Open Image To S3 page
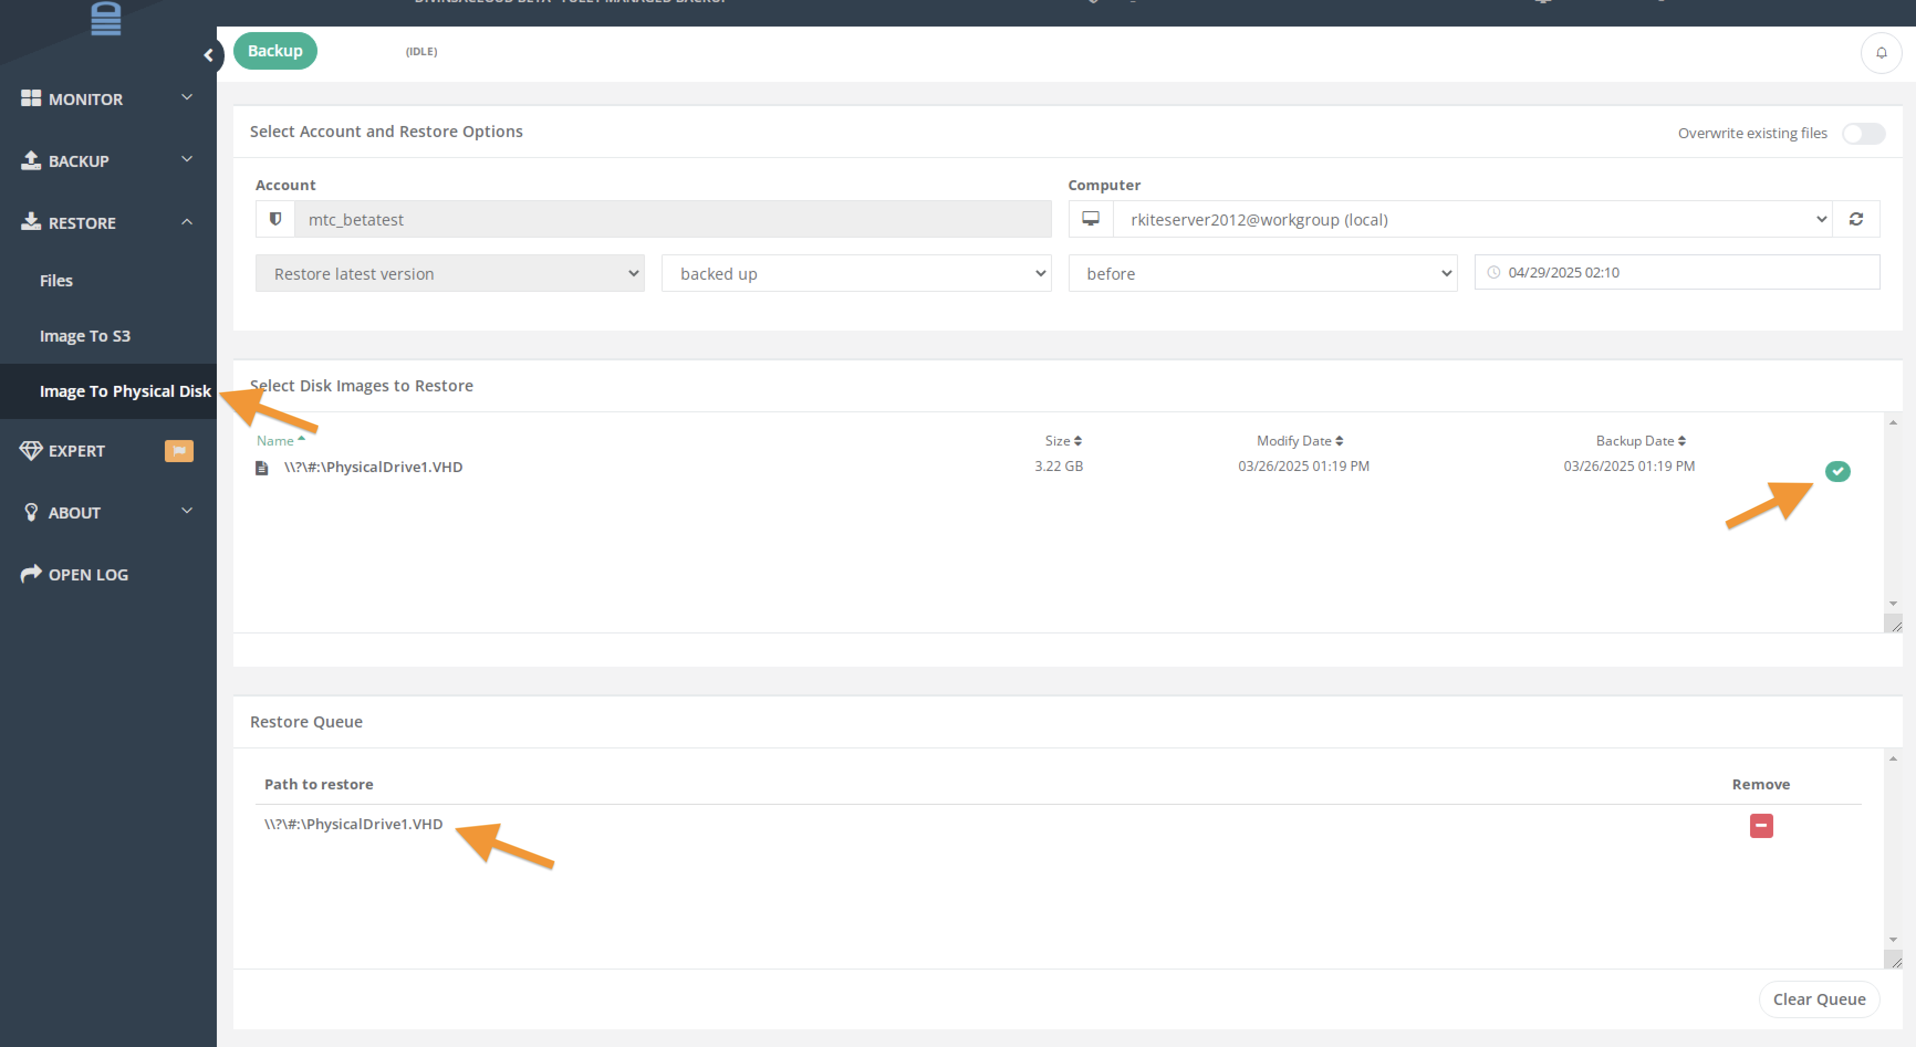This screenshot has width=1916, height=1047. pyautogui.click(x=85, y=336)
